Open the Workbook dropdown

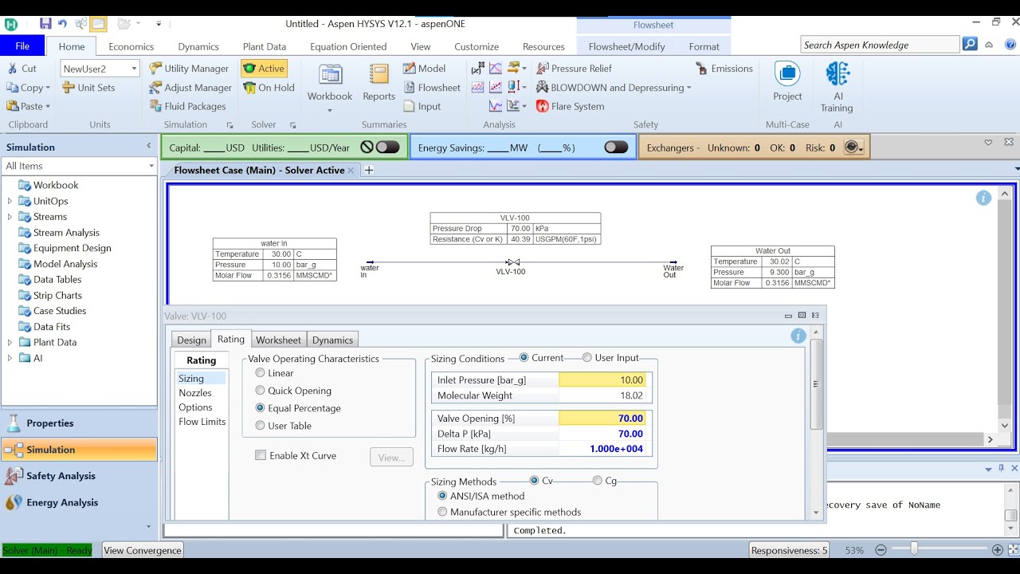point(330,110)
